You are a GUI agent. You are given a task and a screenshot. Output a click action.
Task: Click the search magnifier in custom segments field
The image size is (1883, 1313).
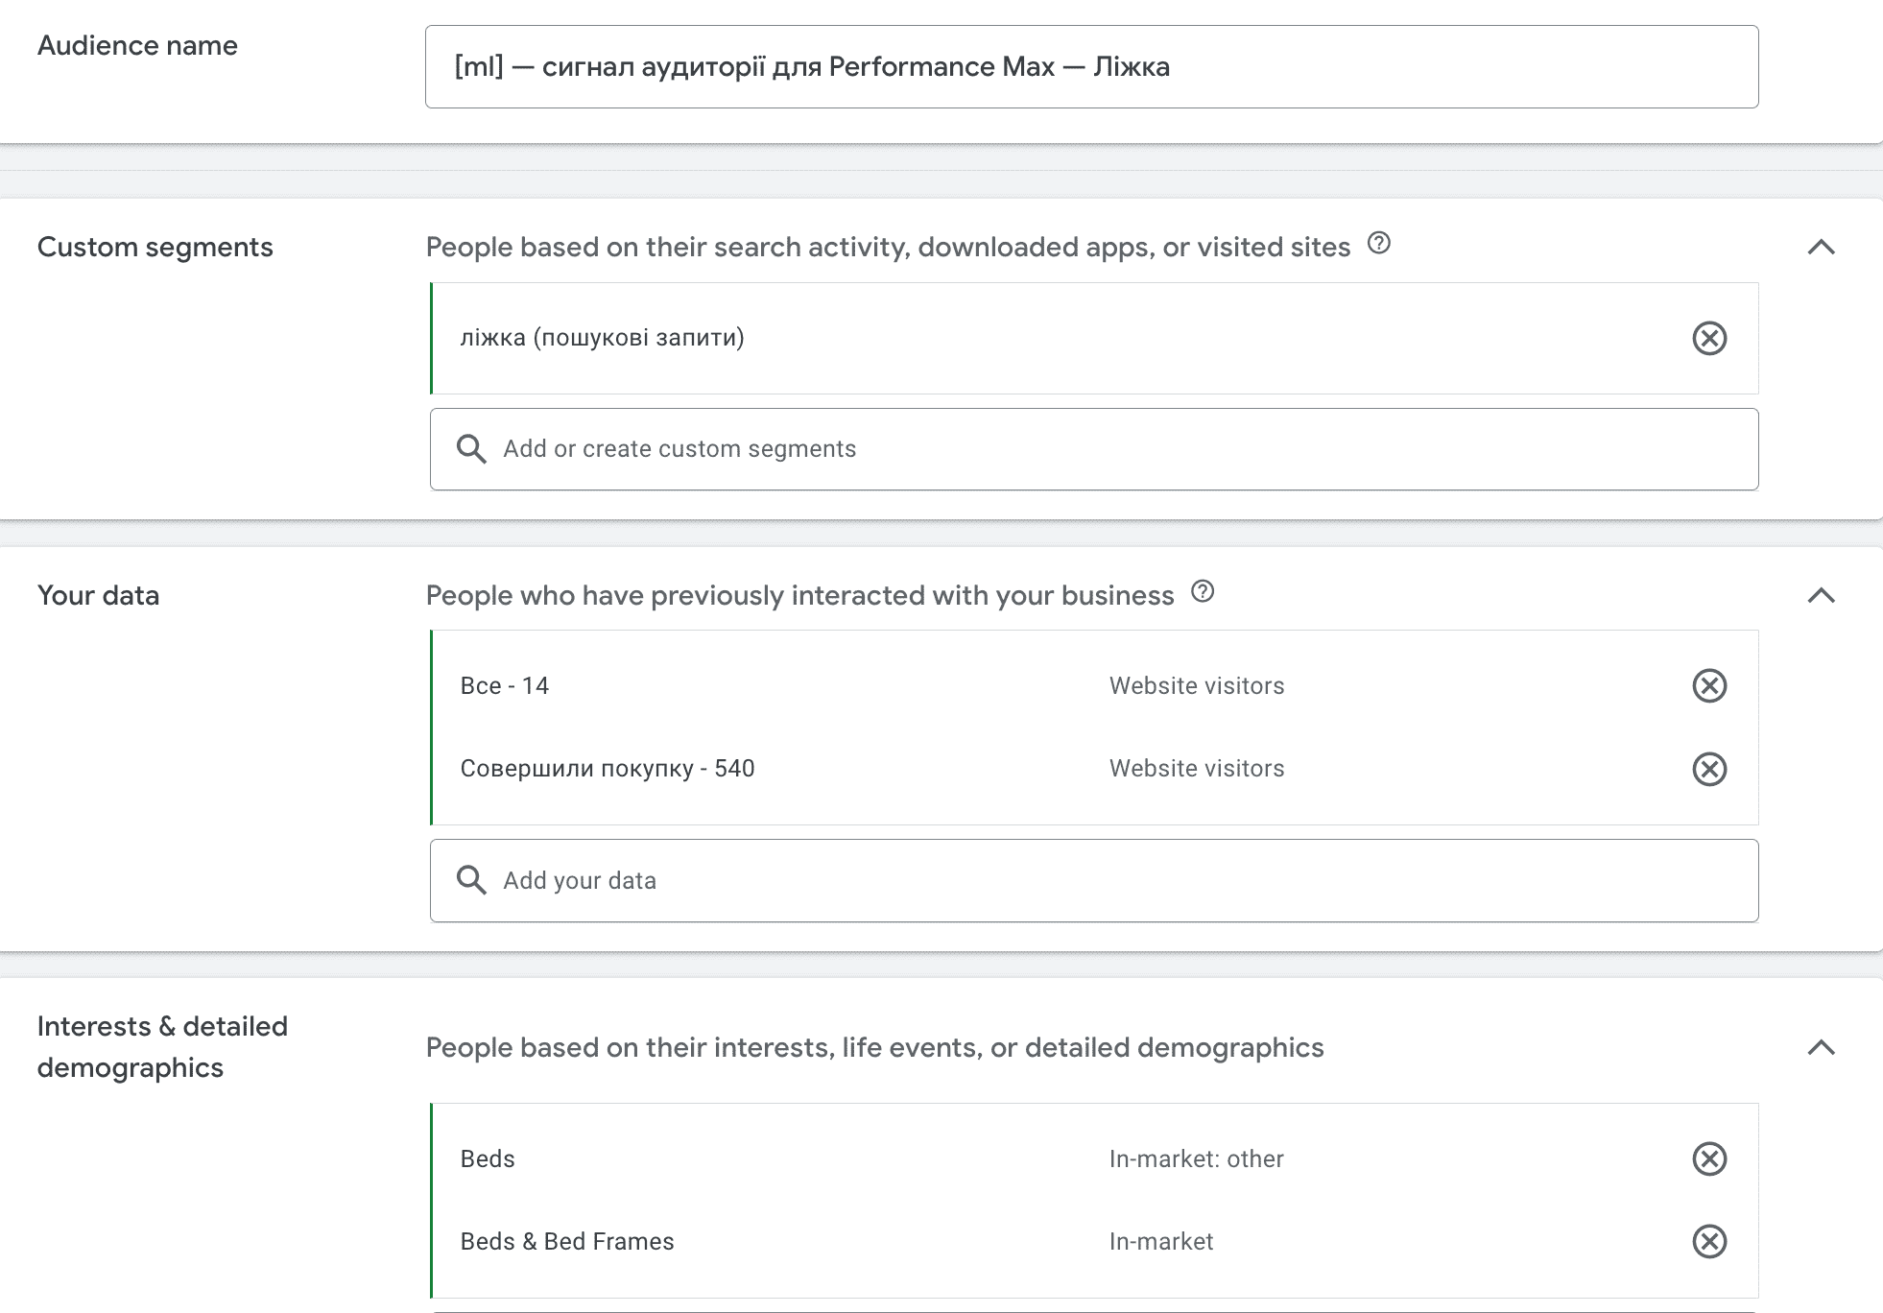pos(471,448)
